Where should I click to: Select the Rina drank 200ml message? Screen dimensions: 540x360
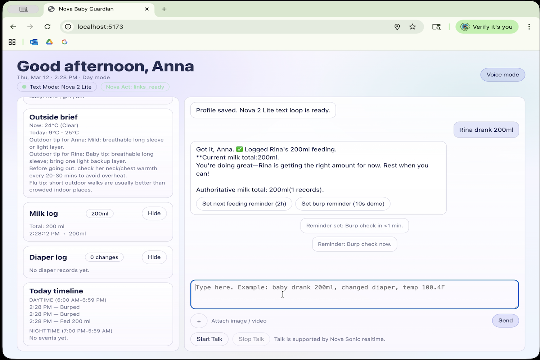[x=486, y=130]
